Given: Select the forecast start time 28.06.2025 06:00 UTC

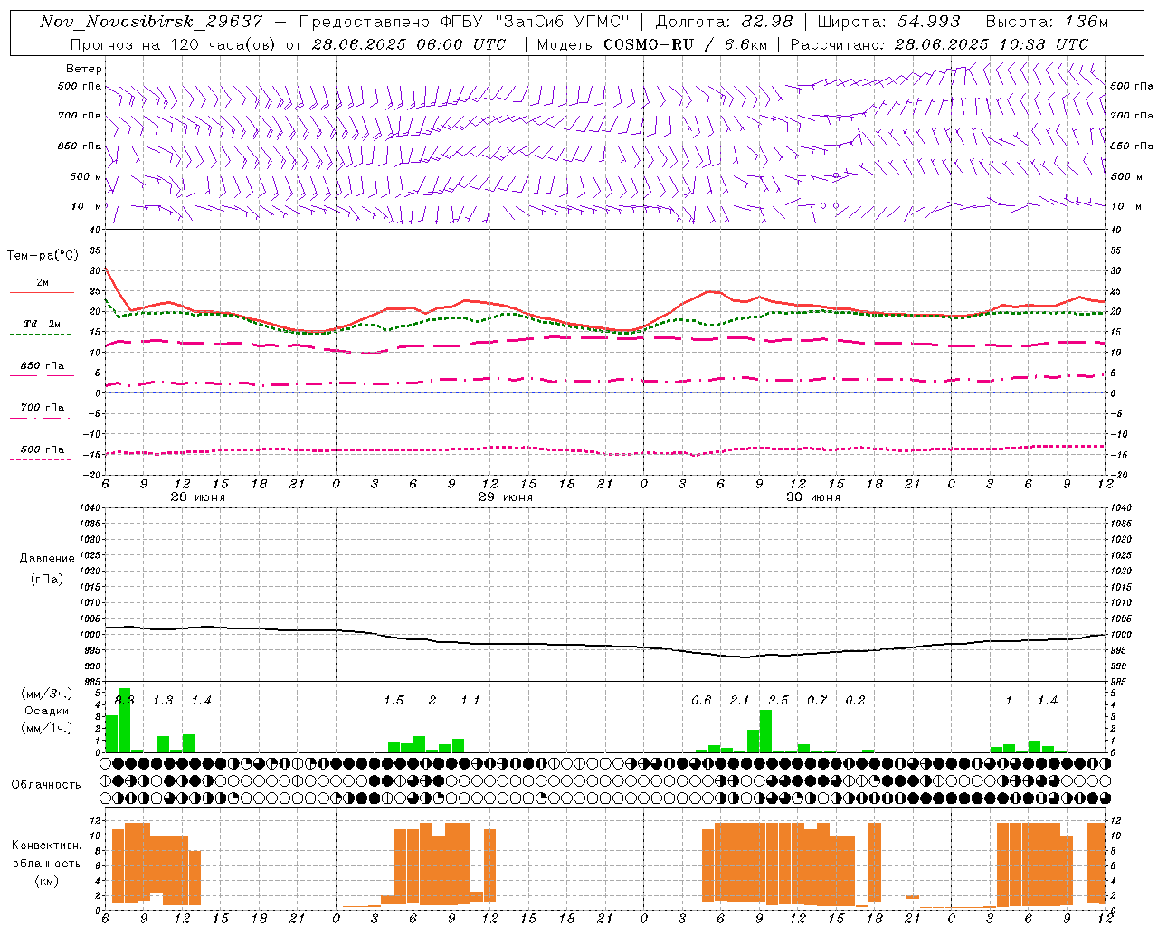Looking at the screenshot, I should (x=409, y=43).
